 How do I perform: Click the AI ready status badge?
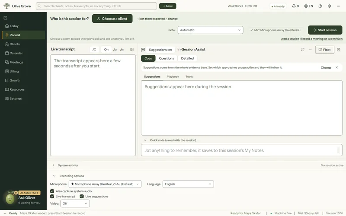(278, 6)
